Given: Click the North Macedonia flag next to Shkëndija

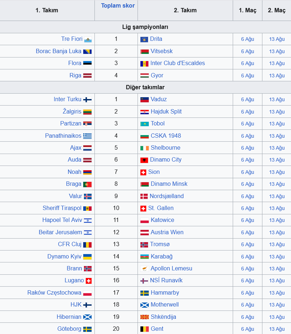Looking at the screenshot, I should (x=144, y=317).
